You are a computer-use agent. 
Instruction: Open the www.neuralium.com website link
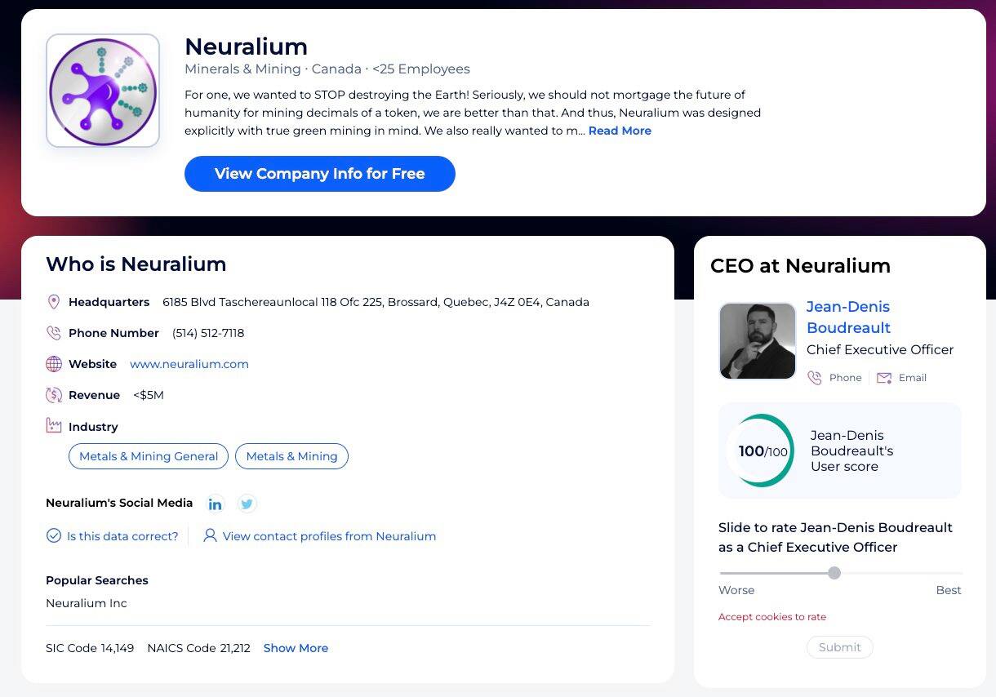click(x=189, y=364)
